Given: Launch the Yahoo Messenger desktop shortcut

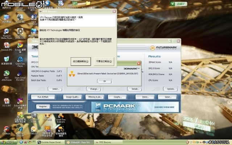Looking at the screenshot, I should (x=20, y=103).
